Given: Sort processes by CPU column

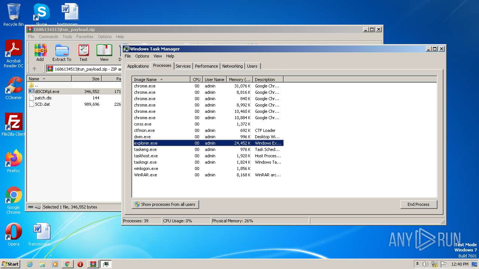Looking at the screenshot, I should click(196, 80).
